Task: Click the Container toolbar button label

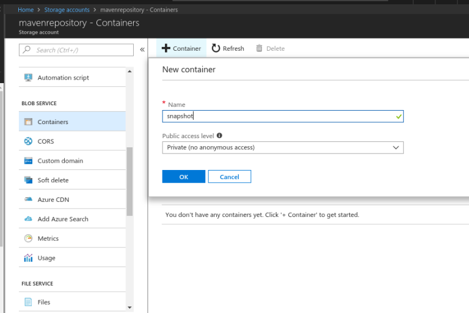Action: pyautogui.click(x=187, y=48)
